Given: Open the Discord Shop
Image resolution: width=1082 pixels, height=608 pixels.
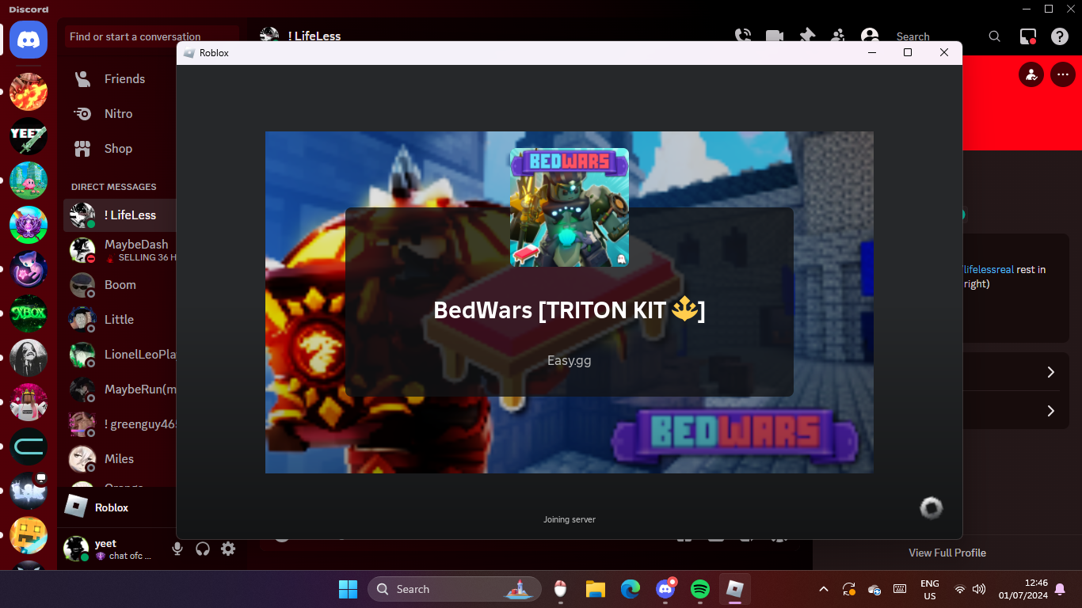Looking at the screenshot, I should [x=119, y=149].
